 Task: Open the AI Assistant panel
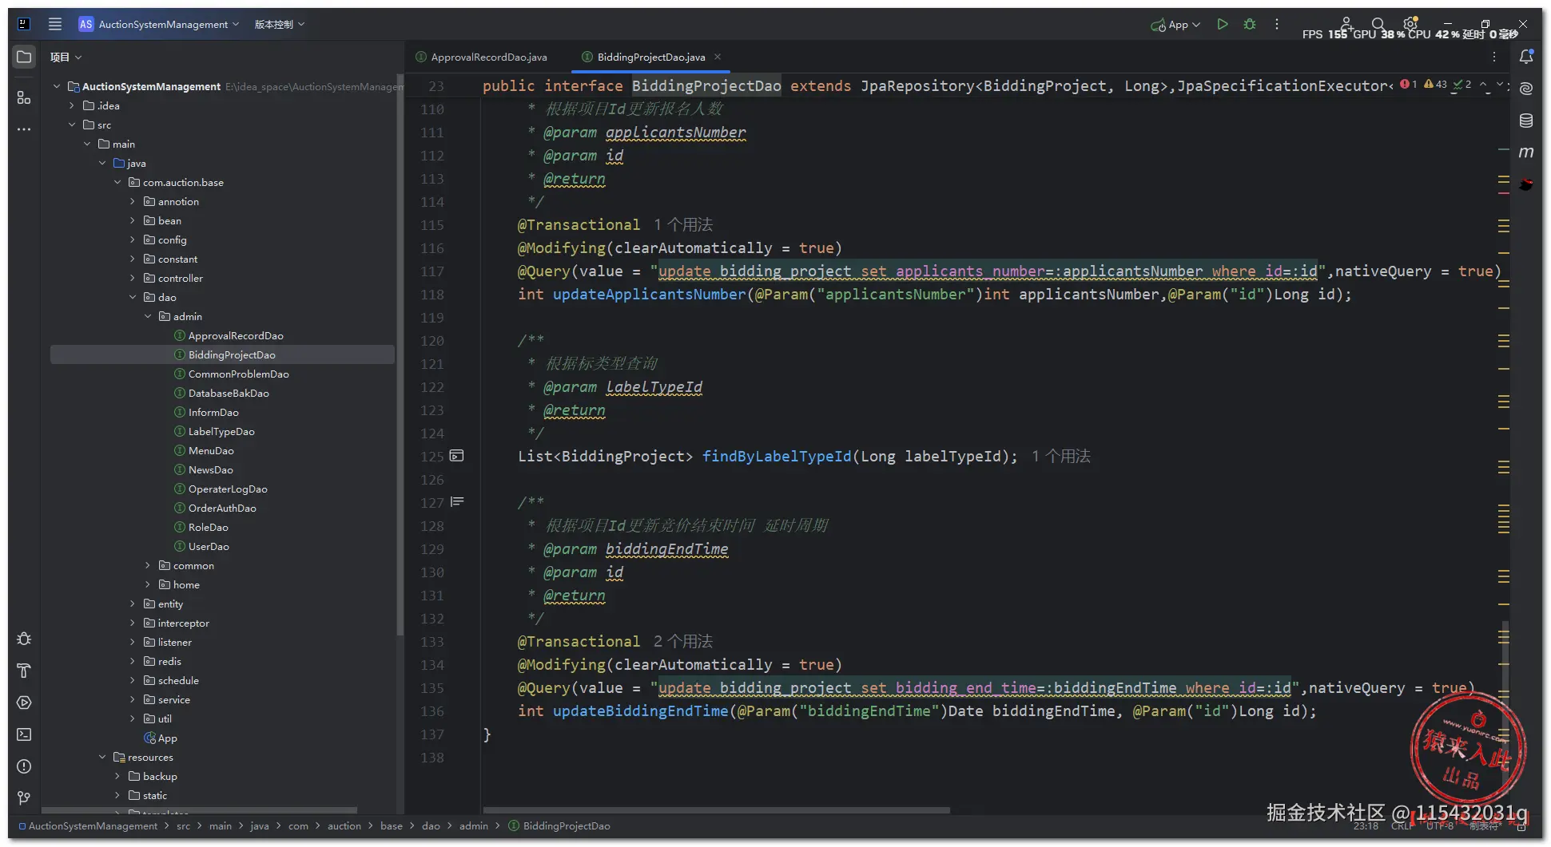(x=1526, y=89)
